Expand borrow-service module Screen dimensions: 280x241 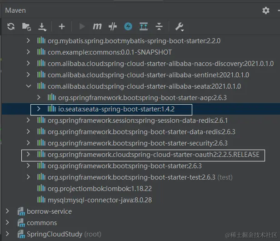pyautogui.click(x=7, y=211)
